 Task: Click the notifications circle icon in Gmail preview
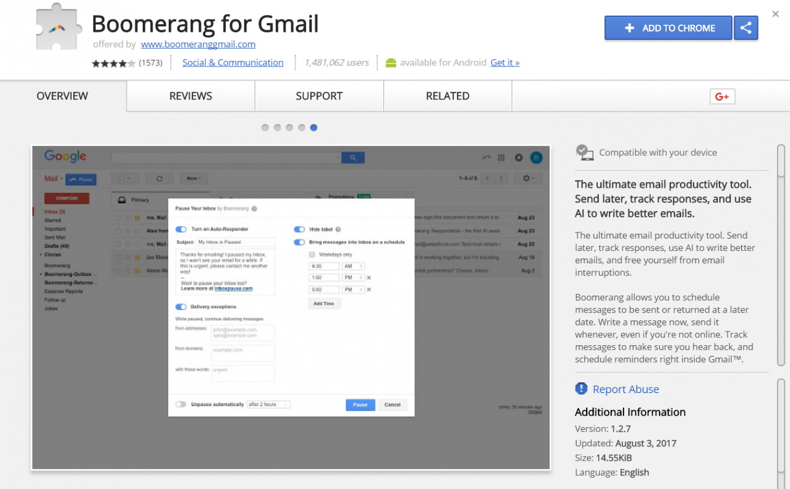pyautogui.click(x=519, y=158)
